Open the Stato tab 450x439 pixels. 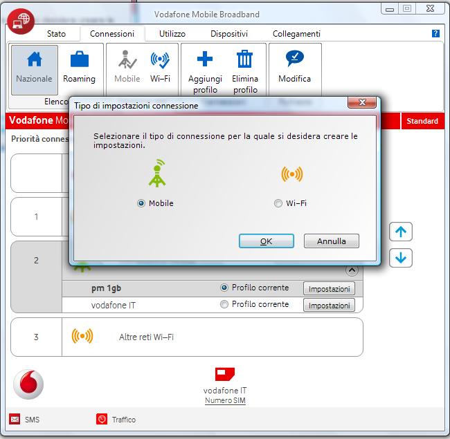(56, 34)
